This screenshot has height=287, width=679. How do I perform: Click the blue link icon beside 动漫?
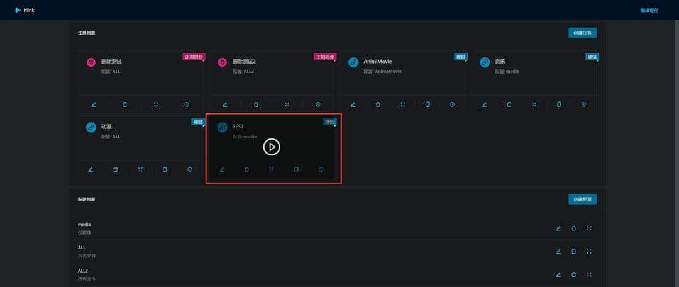(x=91, y=128)
